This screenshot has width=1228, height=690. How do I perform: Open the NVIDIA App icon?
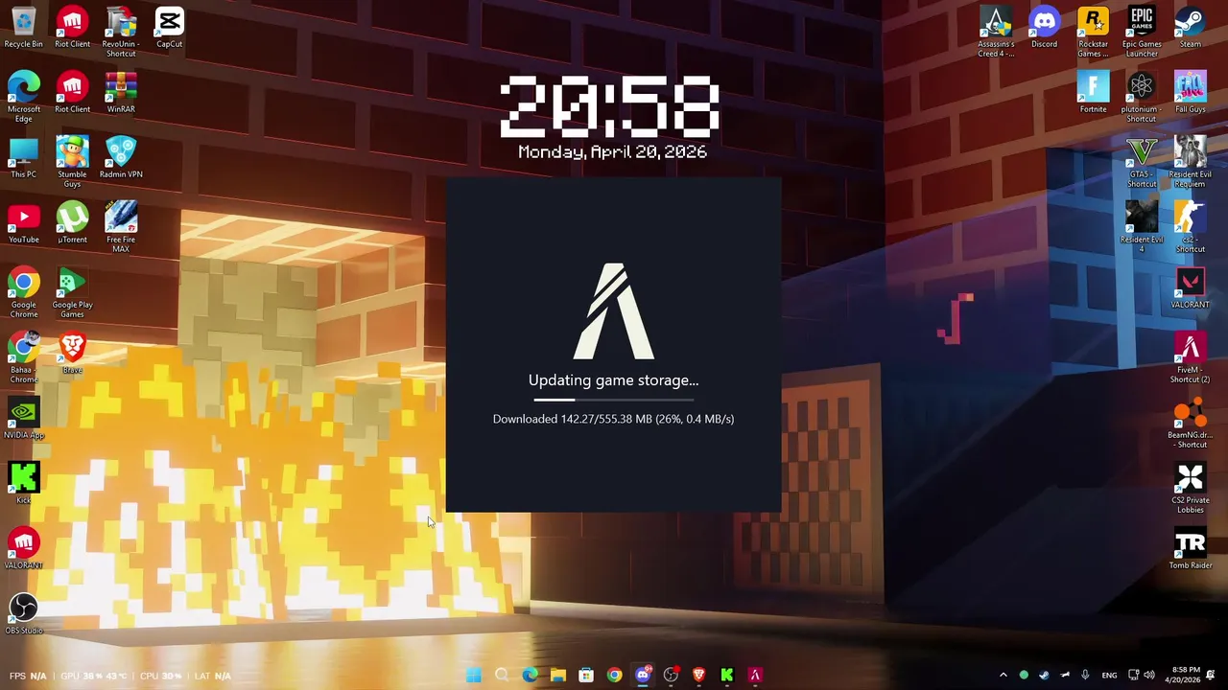click(24, 418)
